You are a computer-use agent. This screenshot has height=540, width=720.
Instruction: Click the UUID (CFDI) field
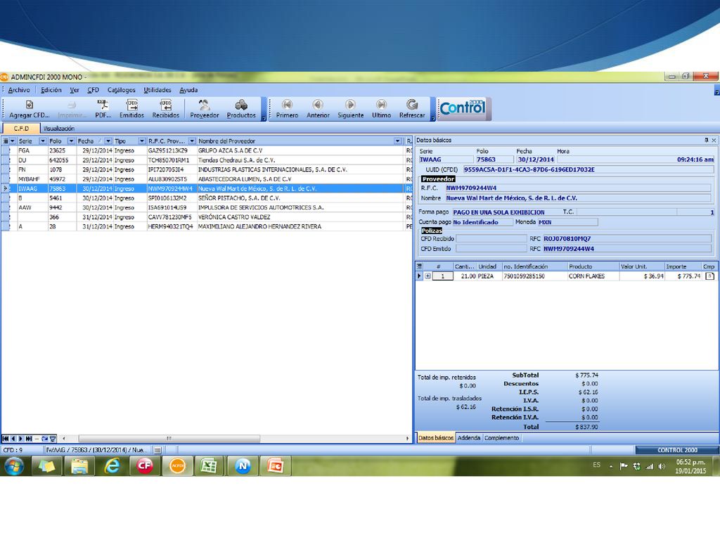589,169
